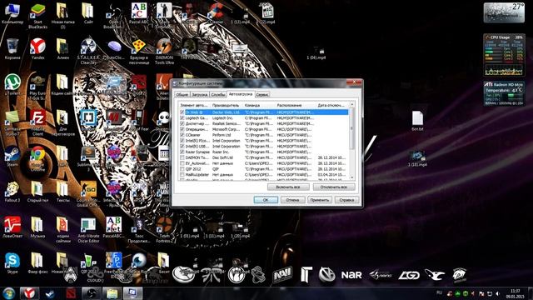Click the startup list scroll-up arrow
Screen dimensions: 533x300
click(351, 105)
